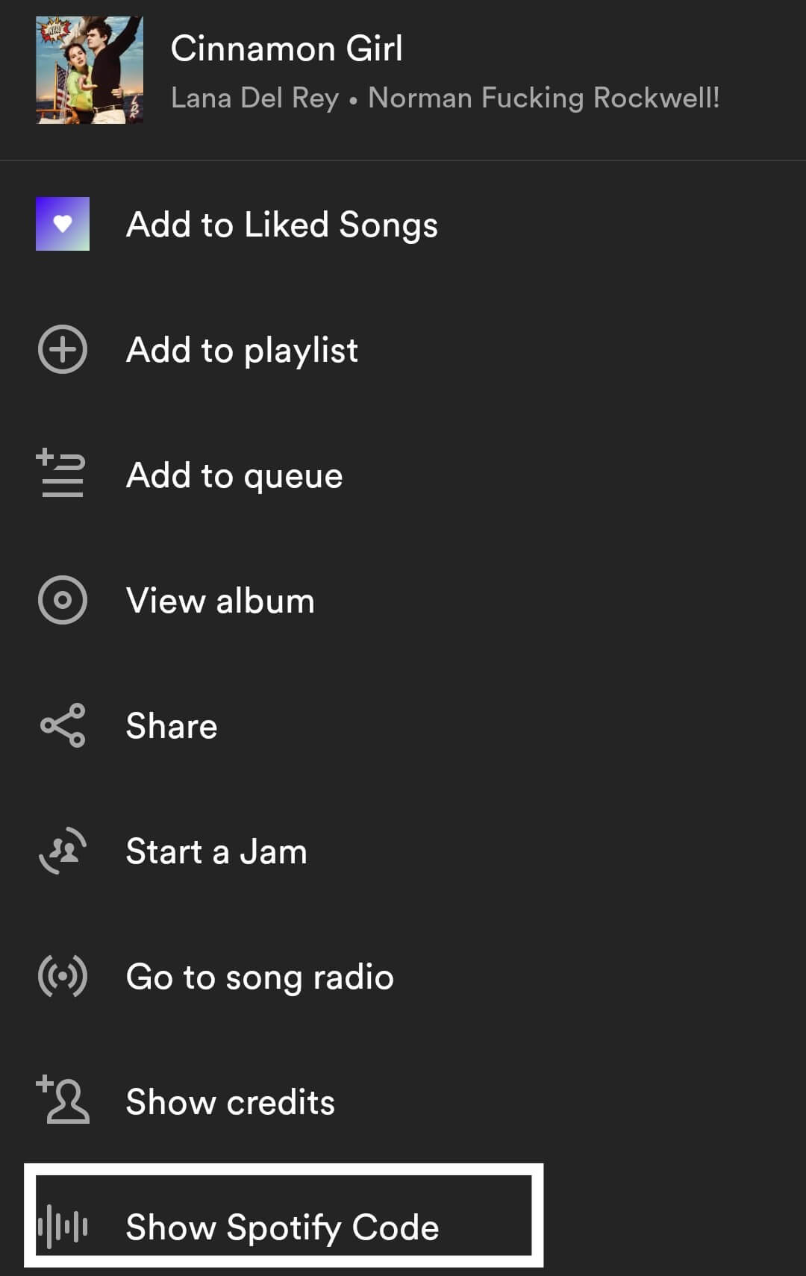Image resolution: width=806 pixels, height=1276 pixels.
Task: Select "Add to Liked Songs" text
Action: [x=281, y=225]
